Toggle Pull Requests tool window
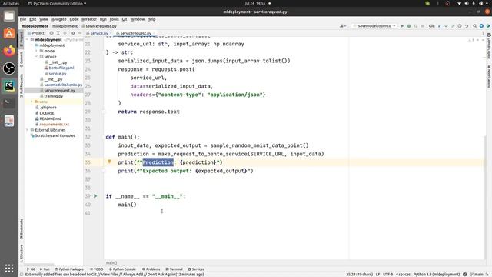Image resolution: width=492 pixels, height=277 pixels. click(22, 85)
